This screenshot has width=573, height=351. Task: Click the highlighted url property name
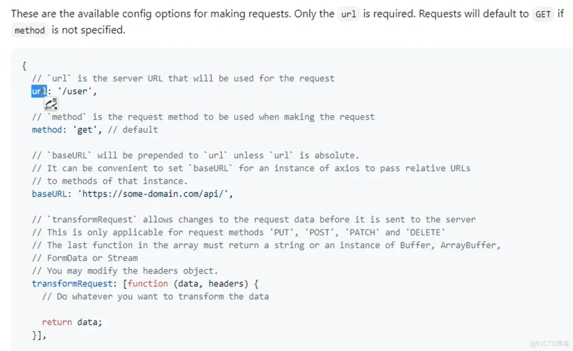(39, 91)
